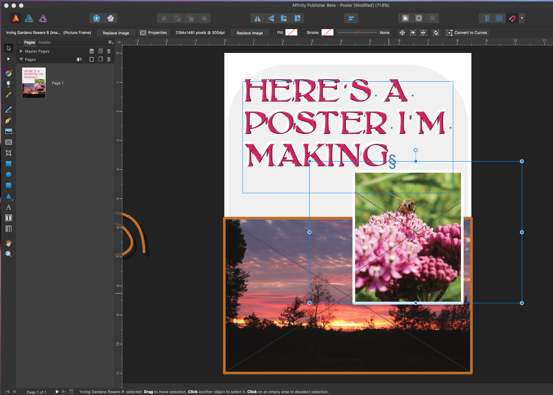Toggle snapping magnet icon
The height and width of the screenshot is (395, 553).
pos(512,18)
